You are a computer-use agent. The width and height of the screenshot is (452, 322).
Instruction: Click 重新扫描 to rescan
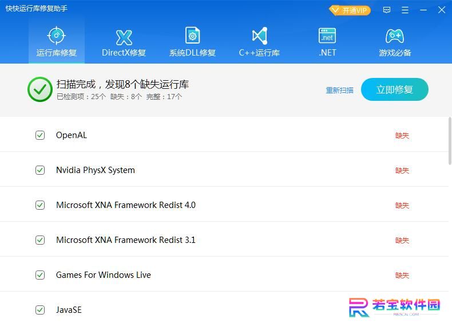click(339, 91)
